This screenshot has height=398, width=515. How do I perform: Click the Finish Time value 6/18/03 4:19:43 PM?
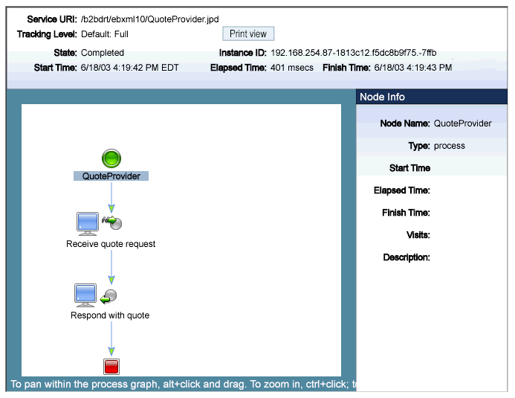point(413,68)
